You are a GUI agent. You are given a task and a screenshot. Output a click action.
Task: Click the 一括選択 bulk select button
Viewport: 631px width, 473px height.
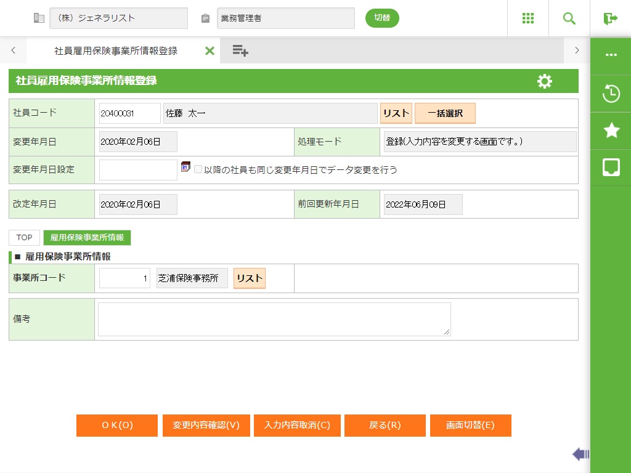point(445,113)
